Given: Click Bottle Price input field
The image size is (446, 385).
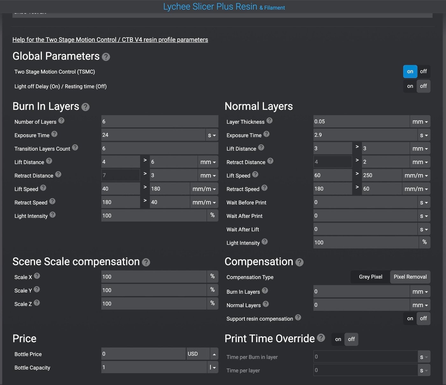Looking at the screenshot, I should click(143, 354).
